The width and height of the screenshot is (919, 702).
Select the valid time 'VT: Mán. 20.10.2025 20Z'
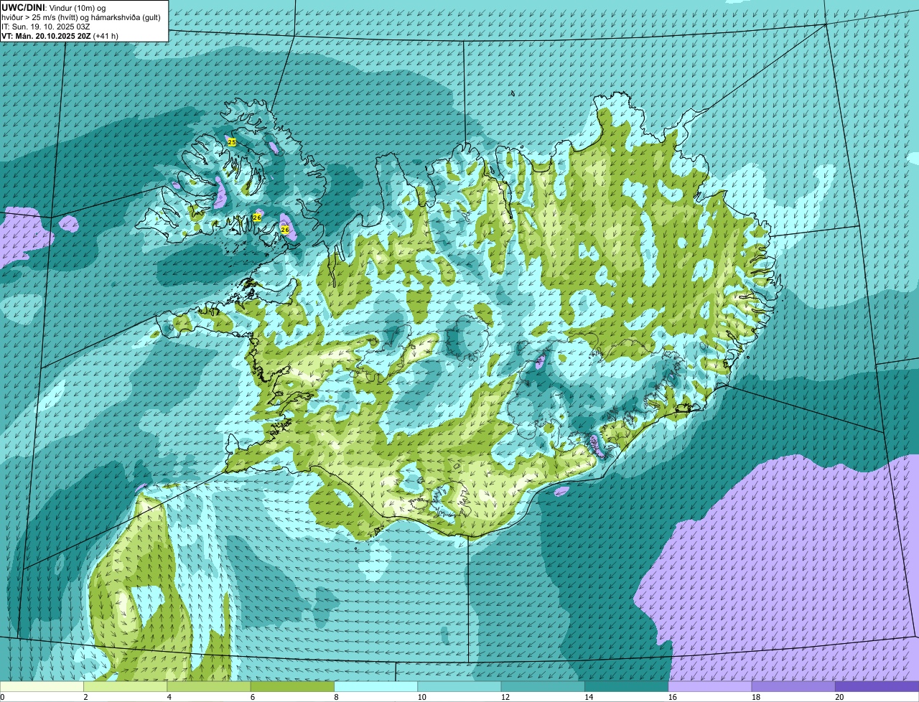coord(46,35)
